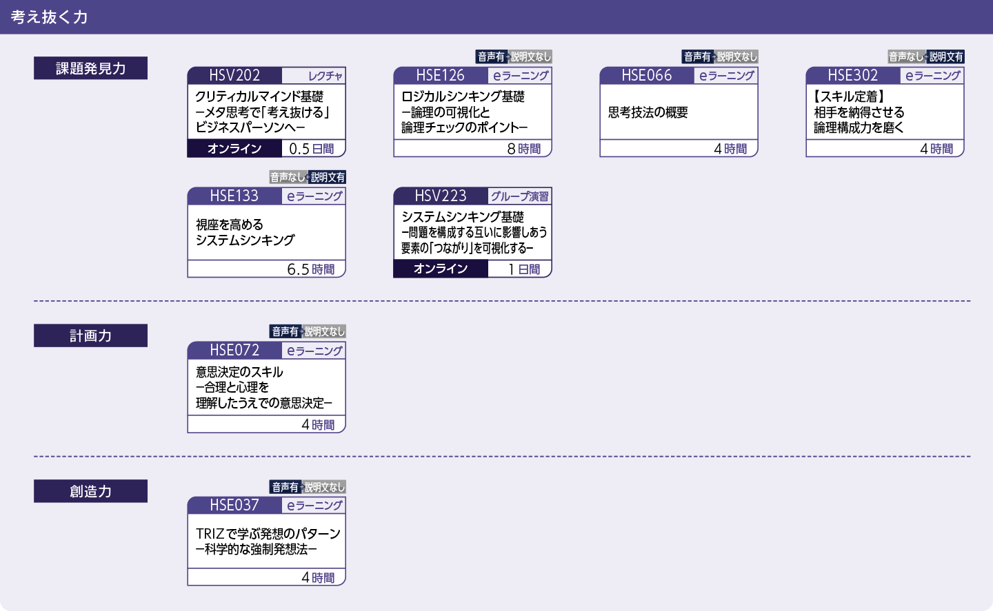993x611 pixels.
Task: Click the eラーニング label on HSE126
Action: tap(521, 76)
